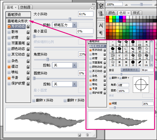
Task: Disable the 形状动态 checkbox in main panel
Action: 9,26
